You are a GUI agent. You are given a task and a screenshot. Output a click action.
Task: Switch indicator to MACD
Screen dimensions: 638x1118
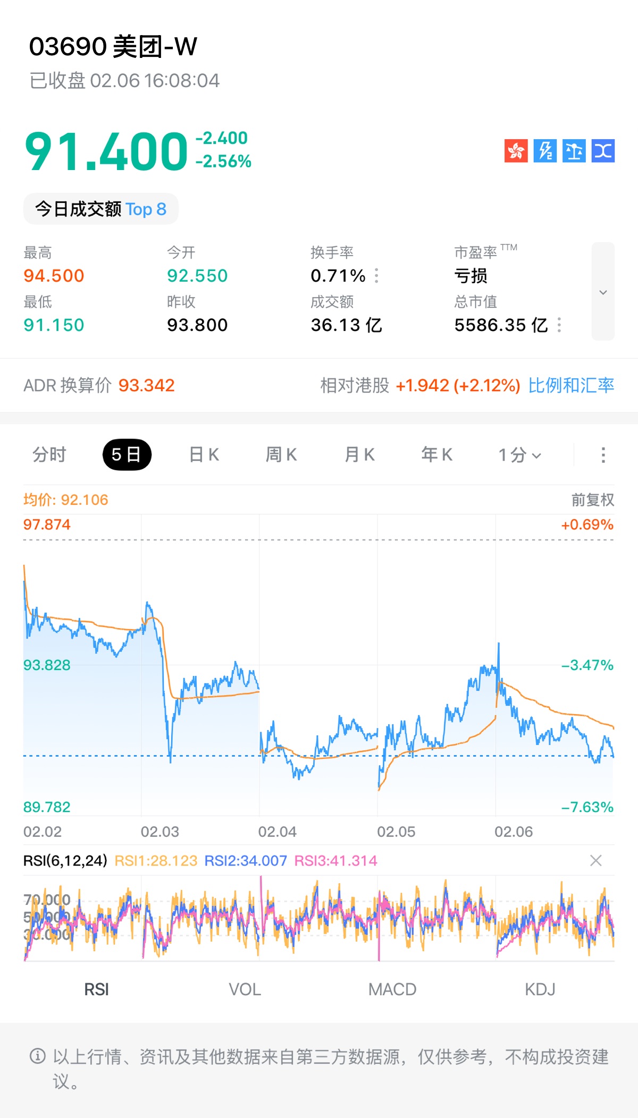click(x=392, y=989)
